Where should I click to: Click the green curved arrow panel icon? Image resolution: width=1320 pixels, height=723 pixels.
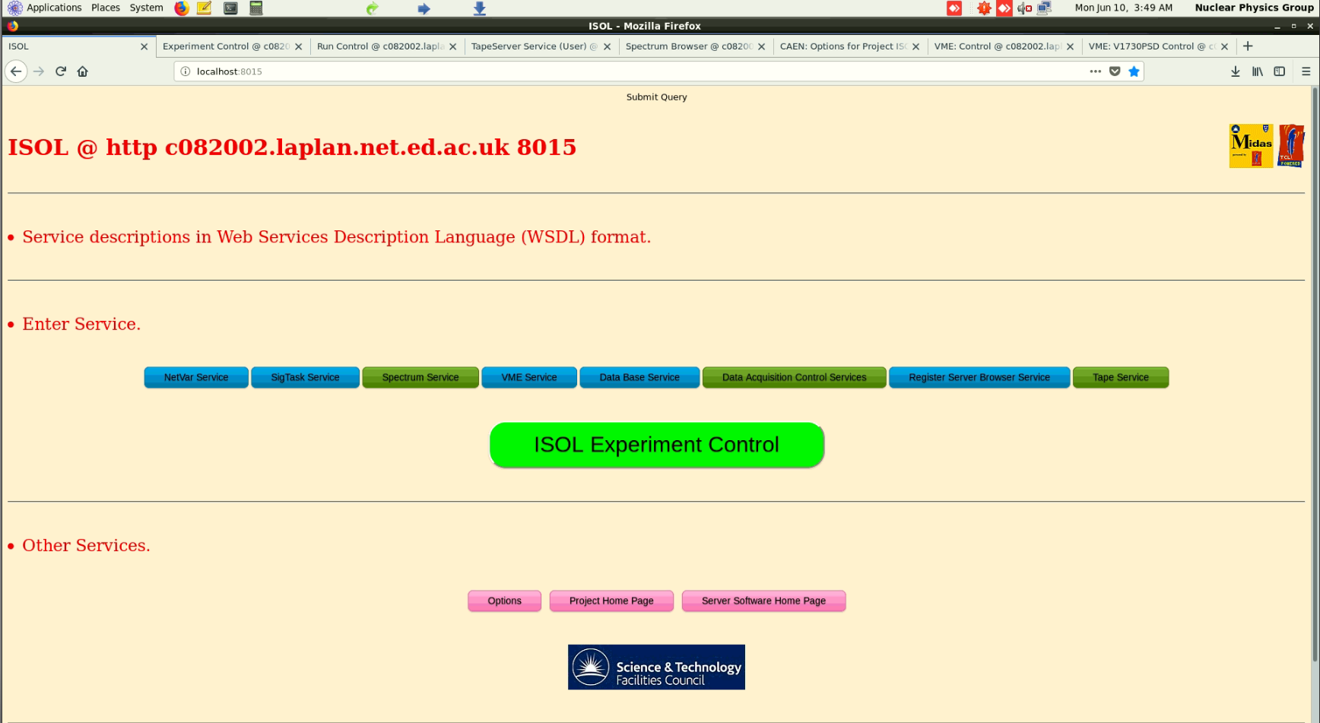click(372, 8)
